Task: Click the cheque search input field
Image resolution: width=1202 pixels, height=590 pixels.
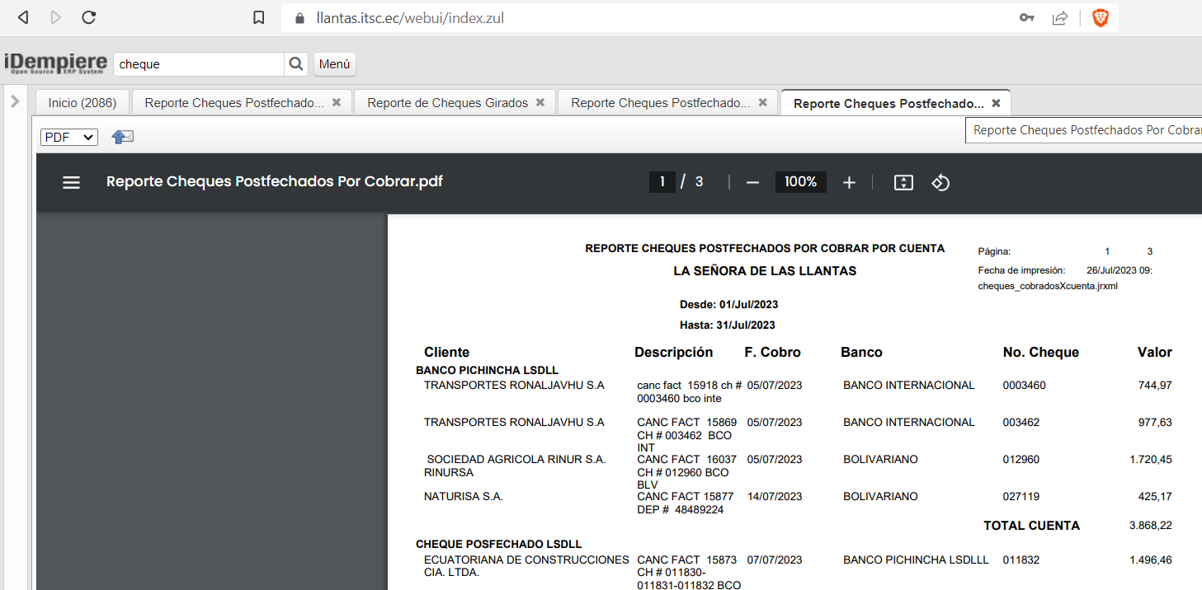Action: pyautogui.click(x=198, y=63)
